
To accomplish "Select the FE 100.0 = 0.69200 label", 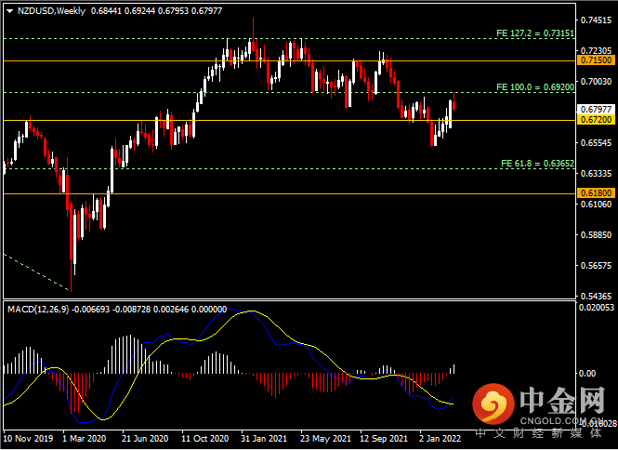I will [535, 87].
